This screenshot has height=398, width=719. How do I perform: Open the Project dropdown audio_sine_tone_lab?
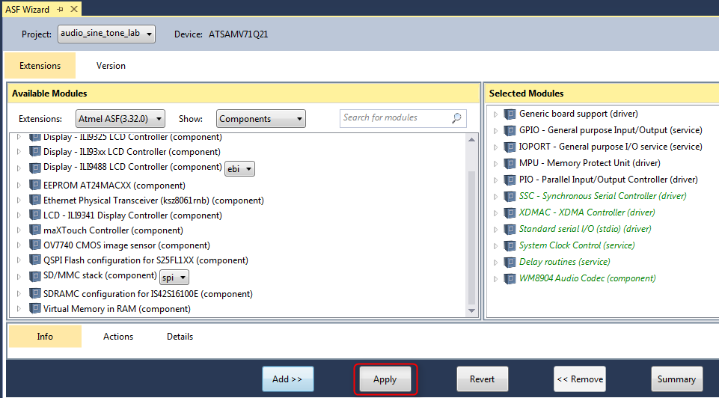[106, 34]
